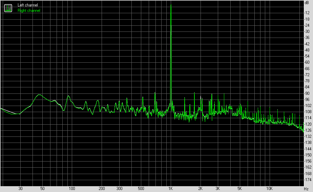313x192 pixels.
Task: Click the 30 Hz axis label
Action: (20, 188)
